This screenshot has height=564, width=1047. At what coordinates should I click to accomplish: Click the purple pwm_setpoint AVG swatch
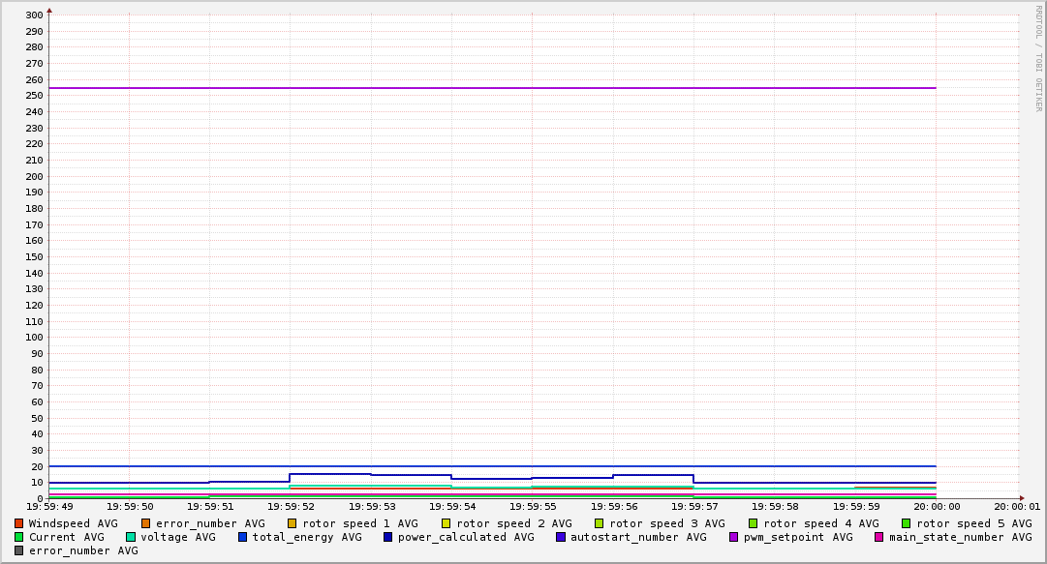(733, 537)
